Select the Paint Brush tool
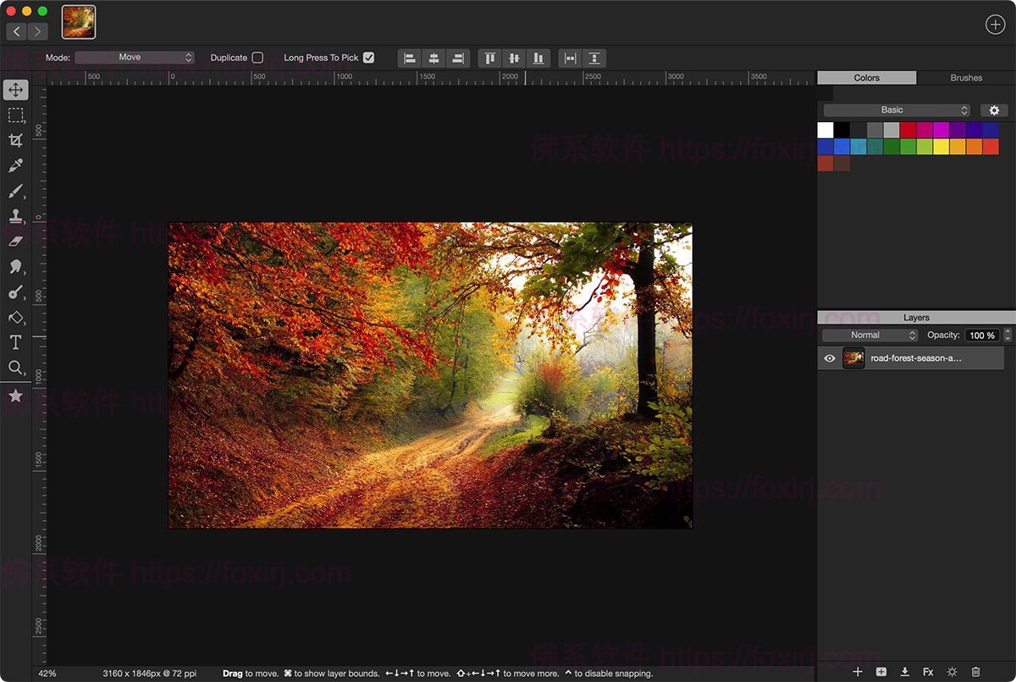 pyautogui.click(x=16, y=191)
